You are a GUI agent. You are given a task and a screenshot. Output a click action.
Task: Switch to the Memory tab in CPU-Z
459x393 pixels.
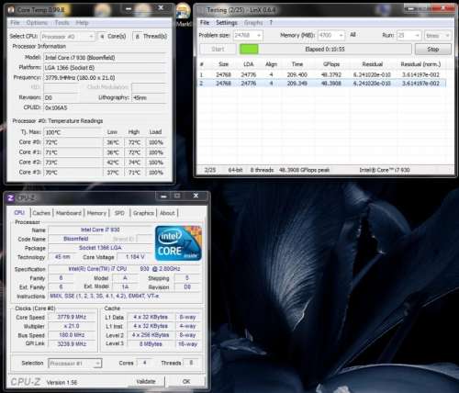tap(96, 213)
